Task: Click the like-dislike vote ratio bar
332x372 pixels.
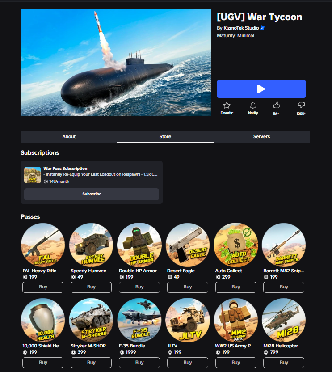Action: click(x=289, y=110)
